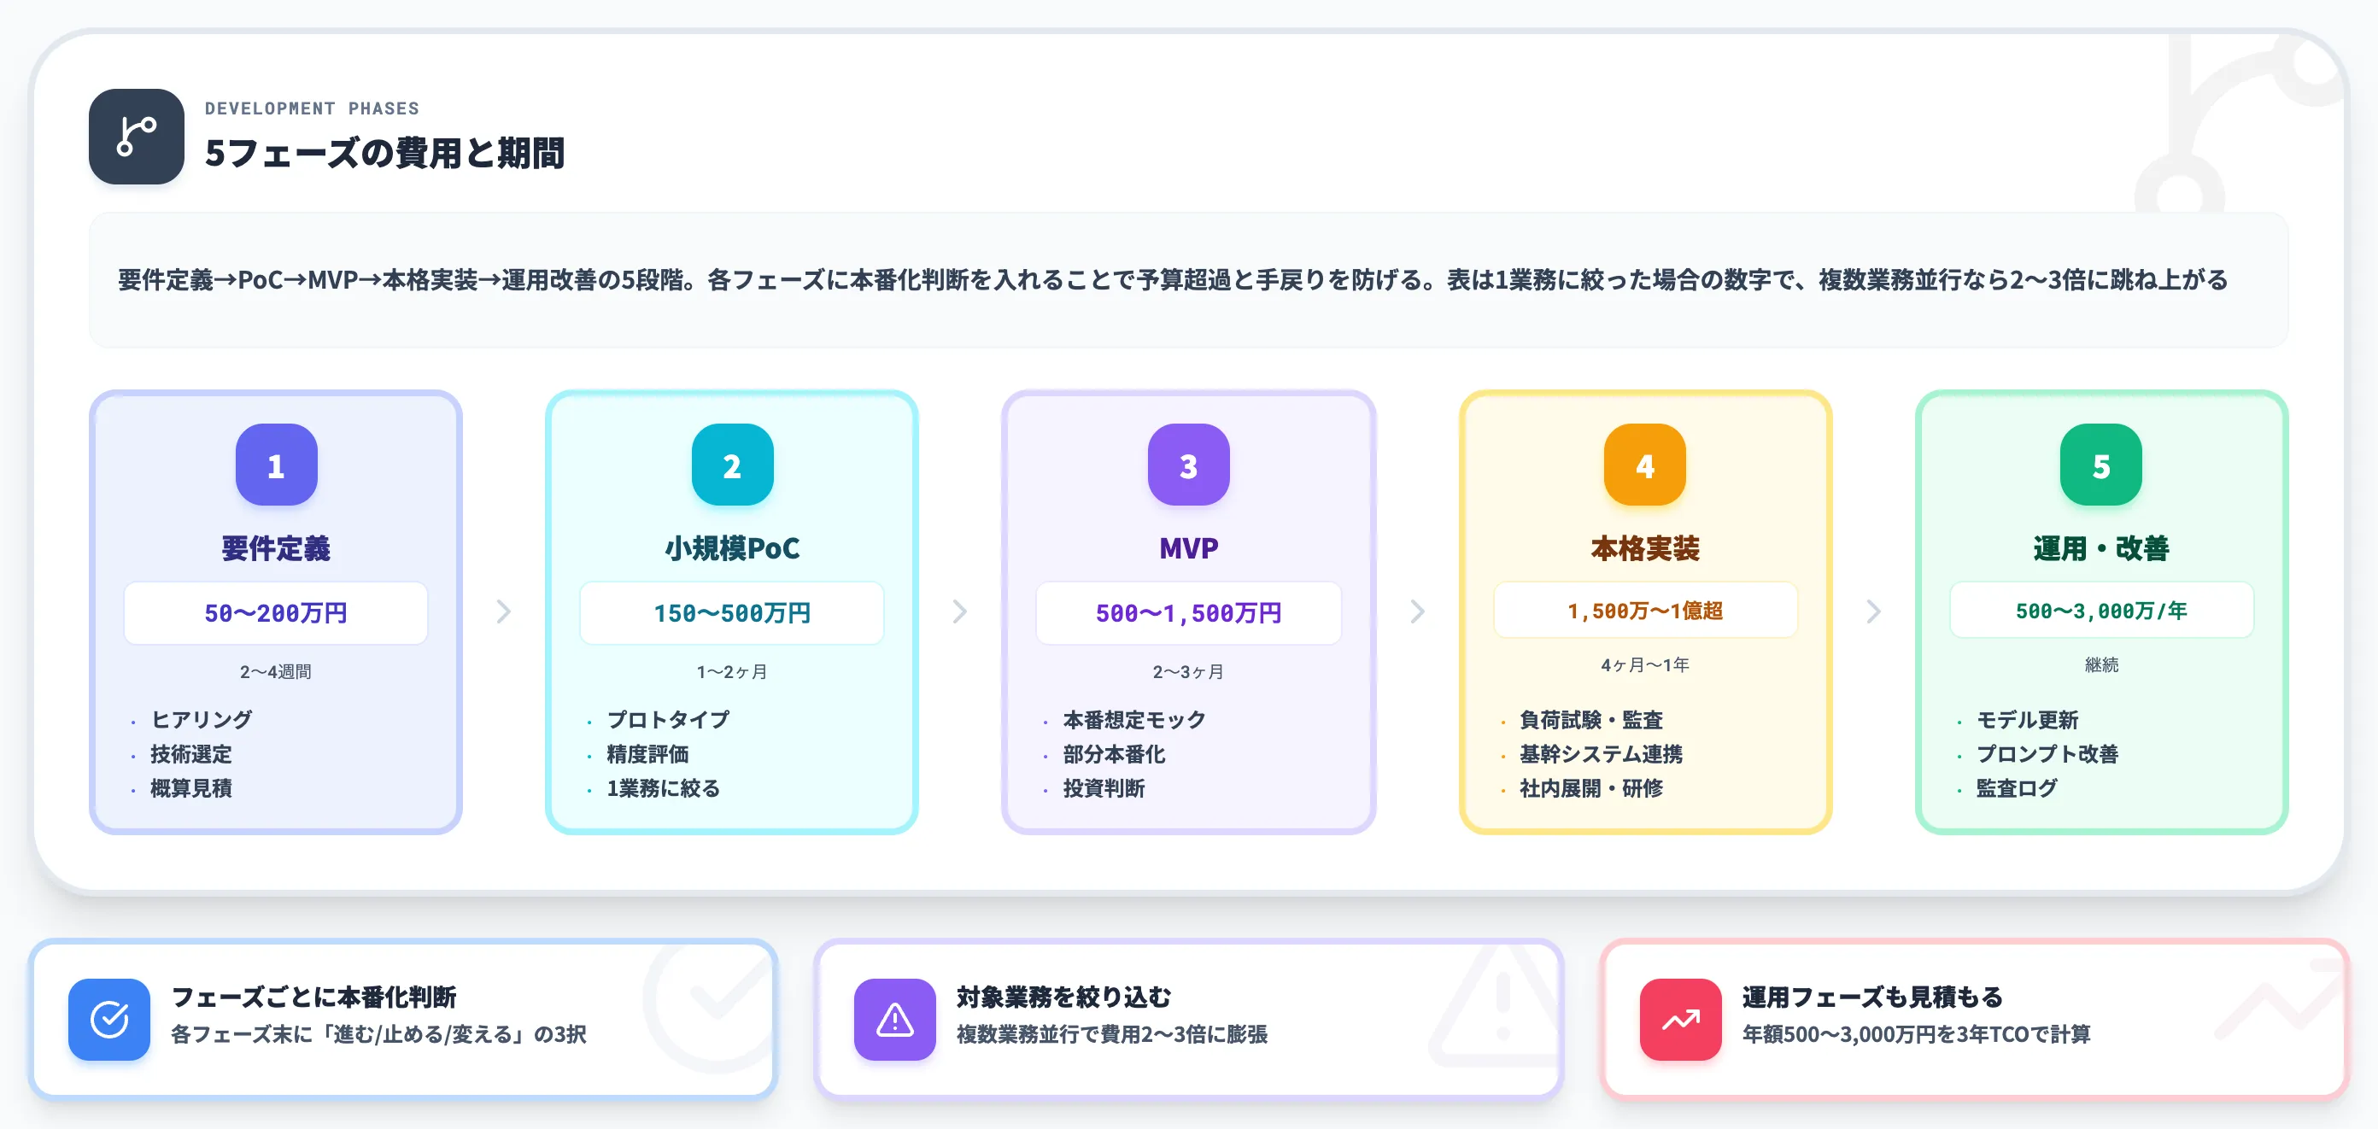This screenshot has width=2378, height=1129.
Task: Click the purple warning triangle icon
Action: tap(894, 1019)
